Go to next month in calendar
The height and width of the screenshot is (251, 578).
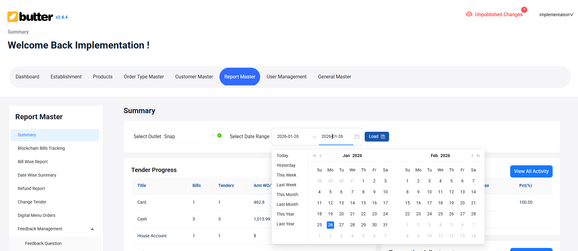[472, 156]
